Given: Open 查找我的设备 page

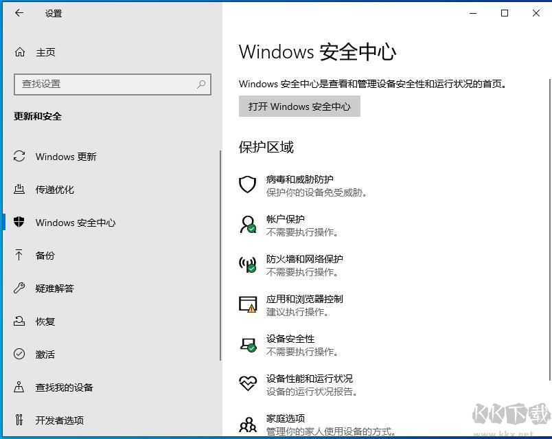Looking at the screenshot, I should tap(64, 387).
